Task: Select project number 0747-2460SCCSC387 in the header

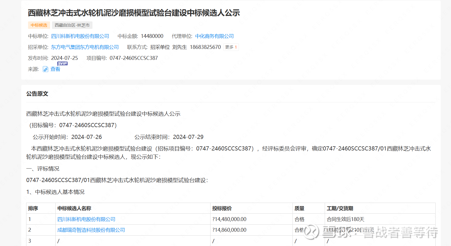Action: point(134,58)
